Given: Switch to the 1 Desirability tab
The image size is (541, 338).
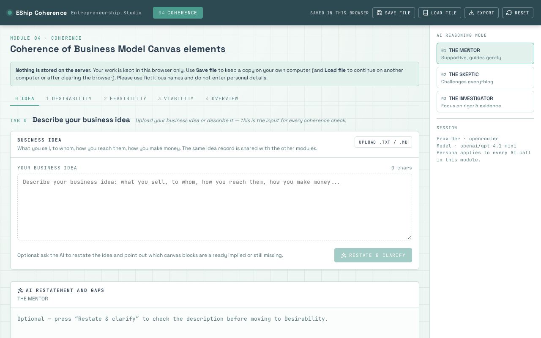Looking at the screenshot, I should point(69,98).
